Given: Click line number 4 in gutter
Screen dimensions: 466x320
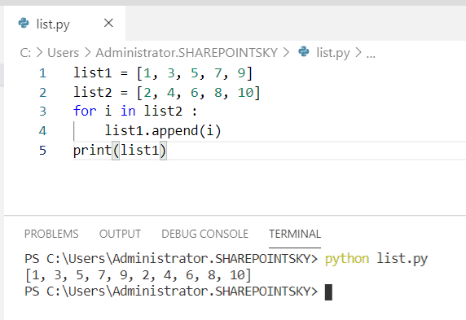Looking at the screenshot, I should (x=43, y=131).
